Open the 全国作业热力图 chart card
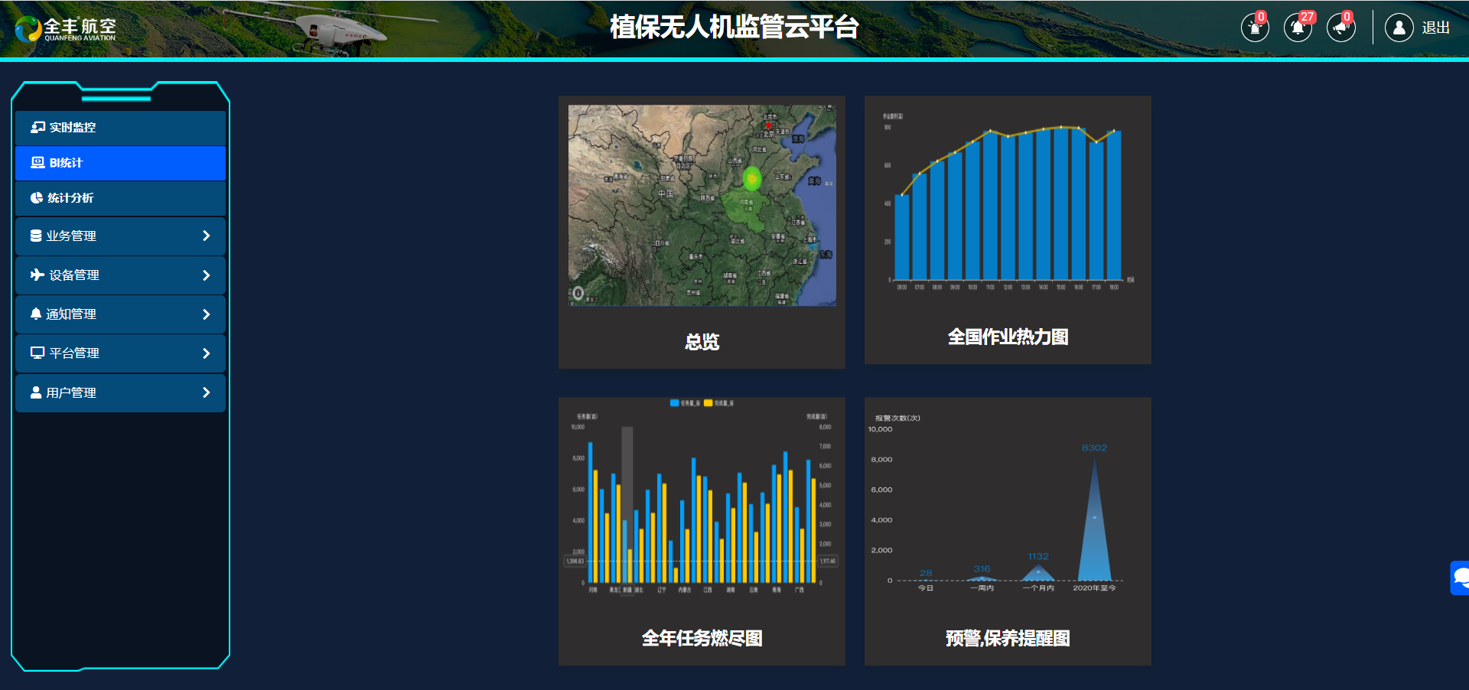 1008,229
